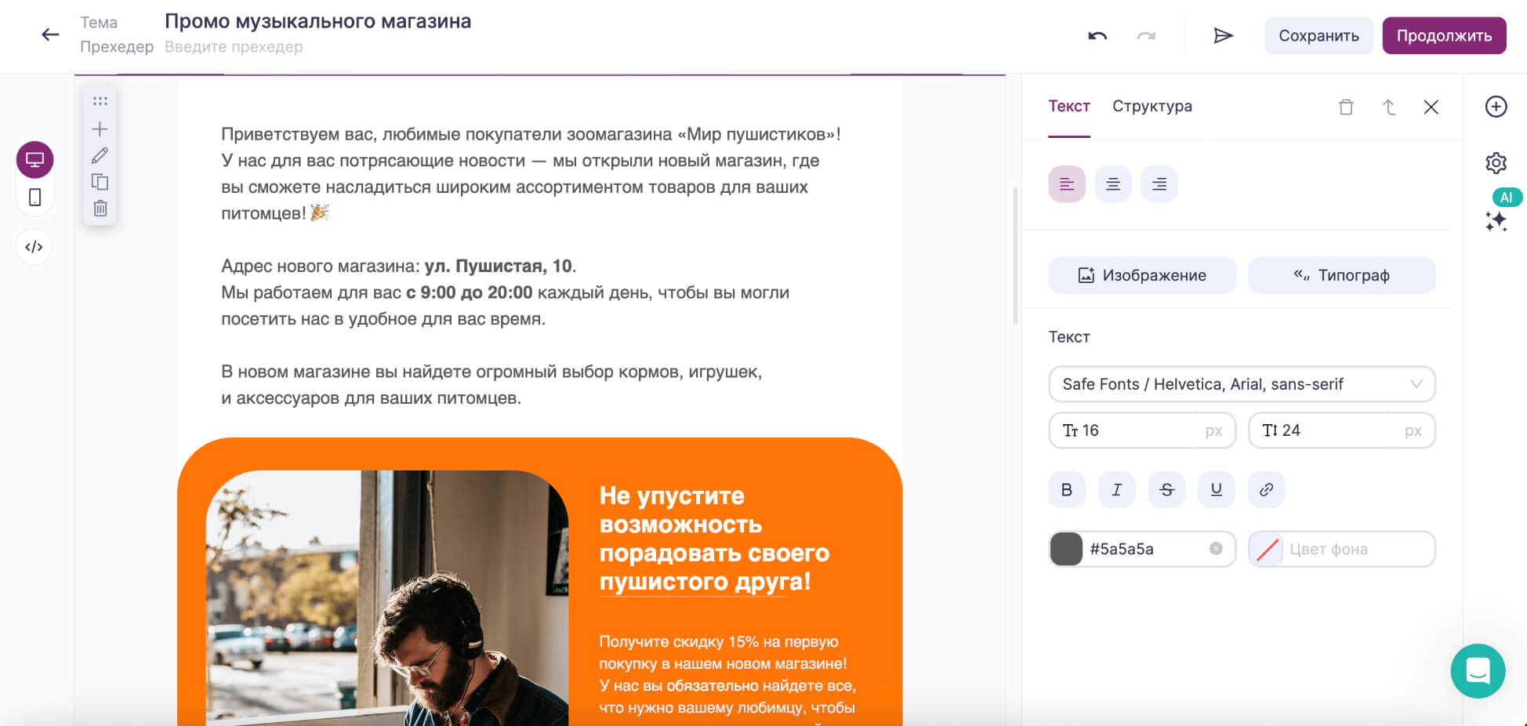Image resolution: width=1527 pixels, height=726 pixels.
Task: Click the line height 24 field
Action: [x=1341, y=430]
